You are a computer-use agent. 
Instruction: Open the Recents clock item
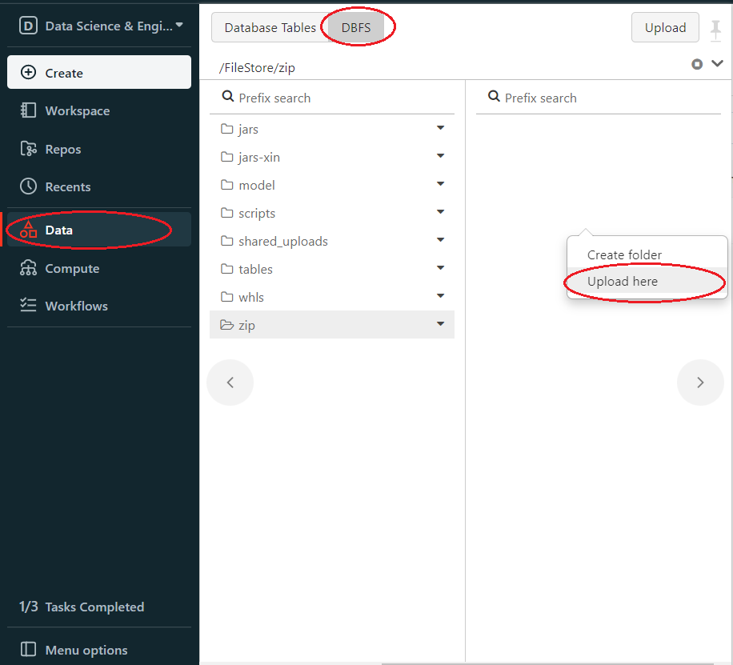(x=67, y=186)
